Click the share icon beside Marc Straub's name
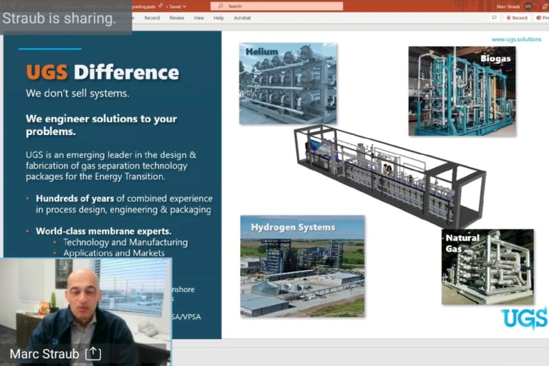The height and width of the screenshot is (366, 549). point(93,354)
